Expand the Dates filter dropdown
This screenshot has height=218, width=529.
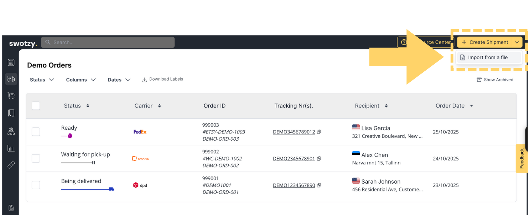(119, 80)
